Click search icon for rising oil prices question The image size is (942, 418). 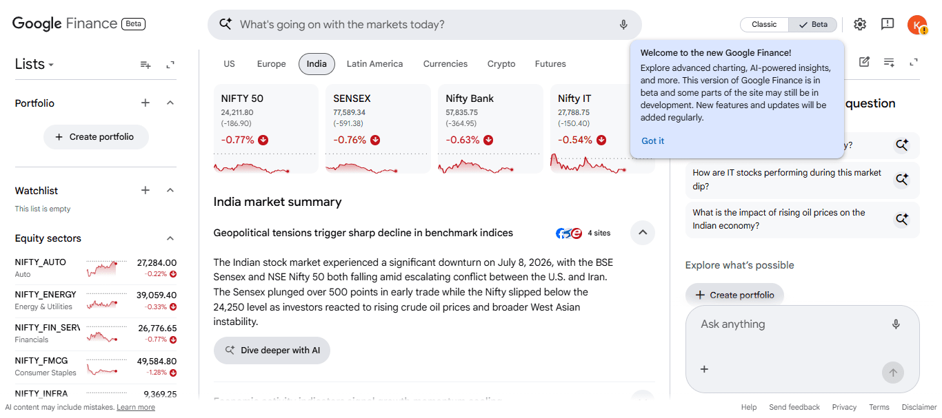[x=902, y=220]
